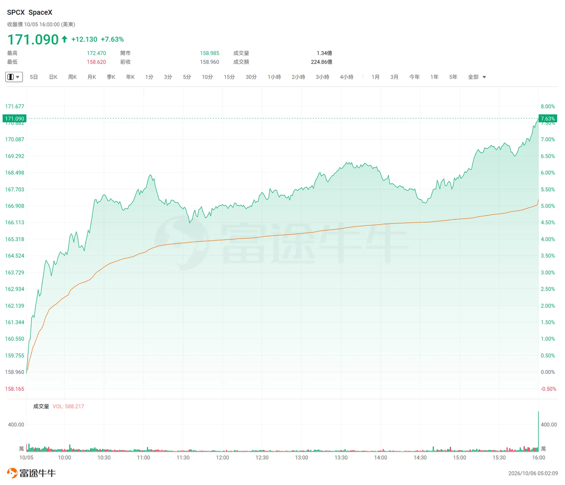Select the 日K chart tab
This screenshot has height=485, width=565.
[x=53, y=77]
